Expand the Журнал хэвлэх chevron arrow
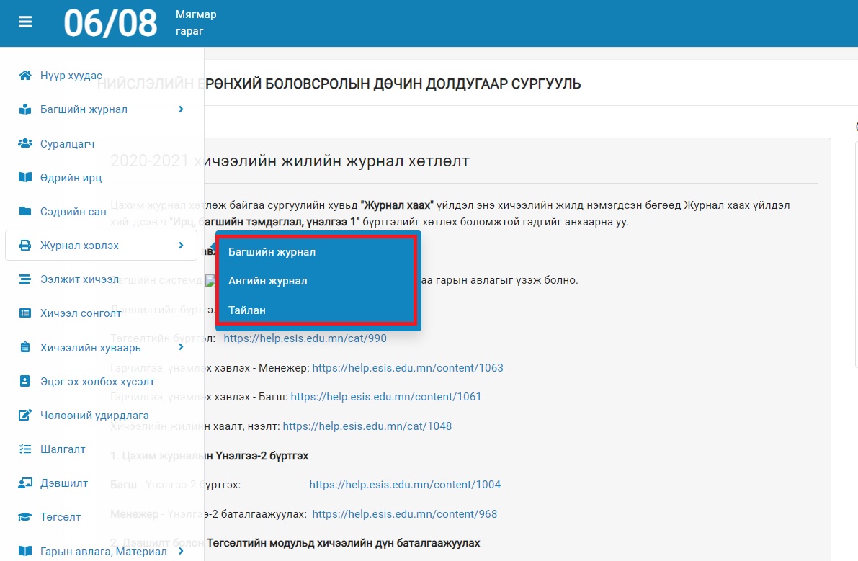Image resolution: width=858 pixels, height=561 pixels. pyautogui.click(x=181, y=246)
